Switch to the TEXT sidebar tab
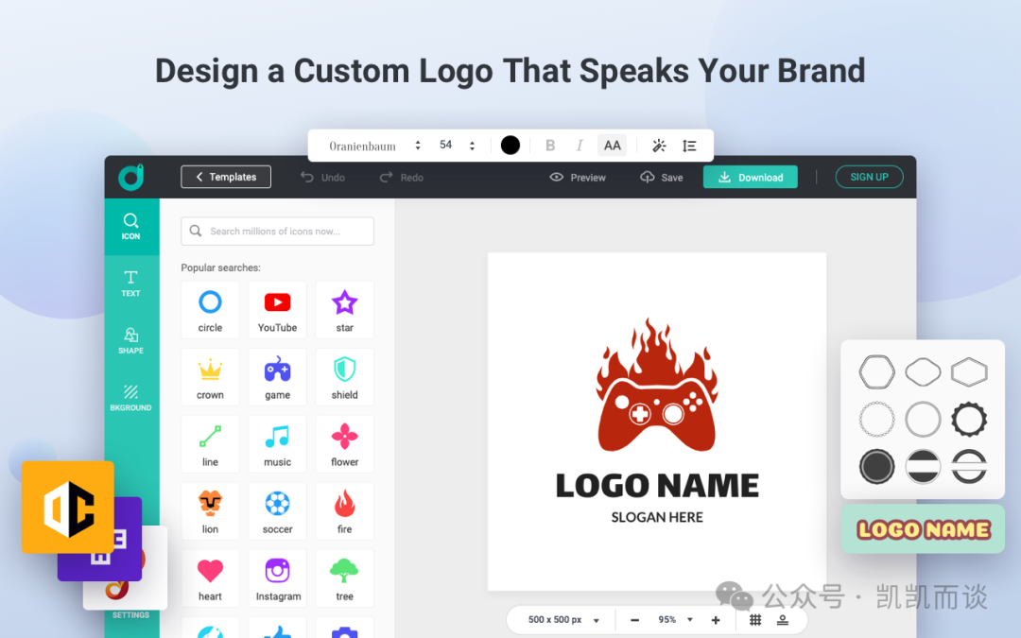Image resolution: width=1021 pixels, height=638 pixels. (130, 284)
